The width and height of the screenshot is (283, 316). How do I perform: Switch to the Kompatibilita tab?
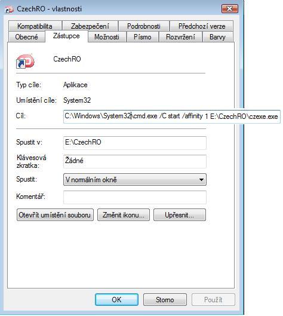coord(35,26)
